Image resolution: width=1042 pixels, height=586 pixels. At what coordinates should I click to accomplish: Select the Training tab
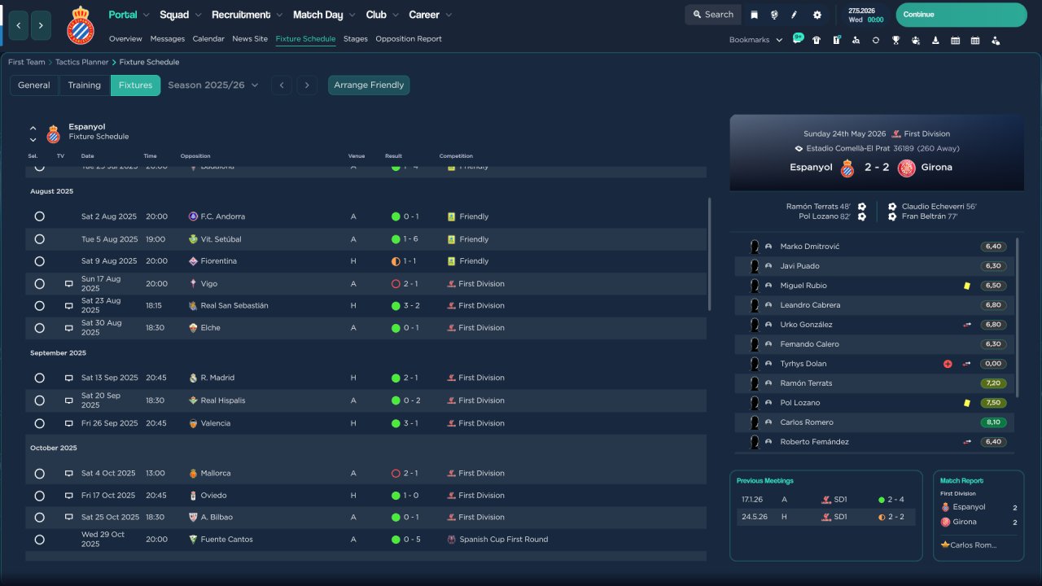pos(85,85)
